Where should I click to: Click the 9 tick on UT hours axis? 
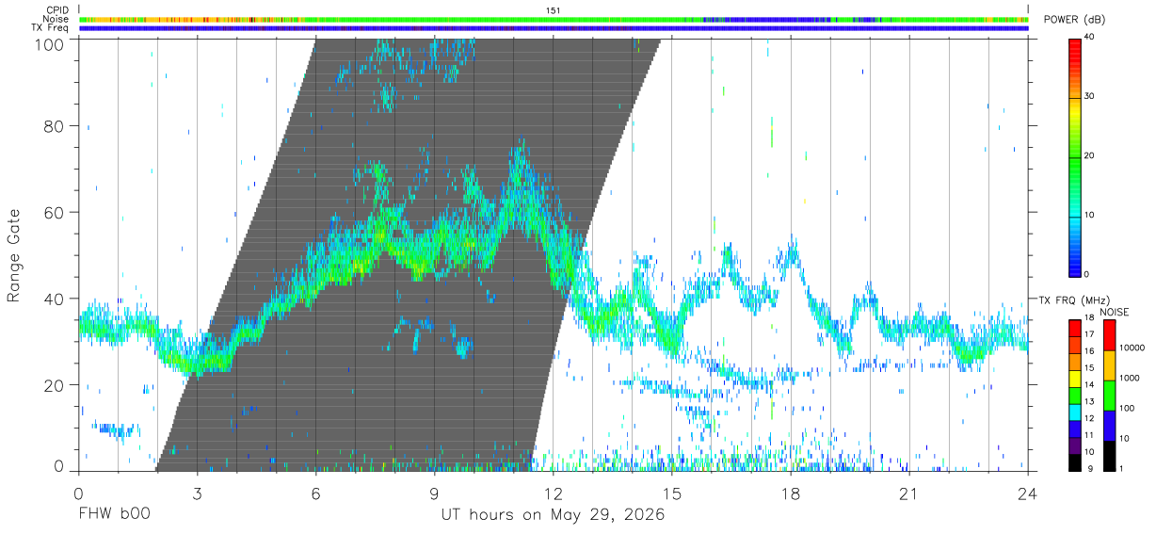click(435, 493)
